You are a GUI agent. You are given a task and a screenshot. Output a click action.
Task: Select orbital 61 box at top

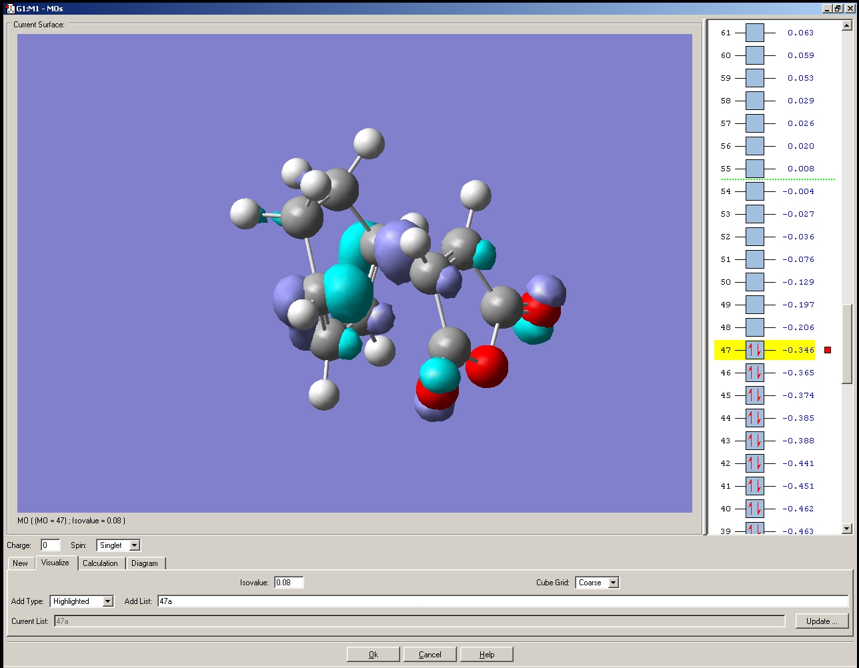(x=754, y=33)
